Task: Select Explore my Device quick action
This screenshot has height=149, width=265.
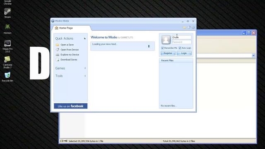Action: click(70, 55)
